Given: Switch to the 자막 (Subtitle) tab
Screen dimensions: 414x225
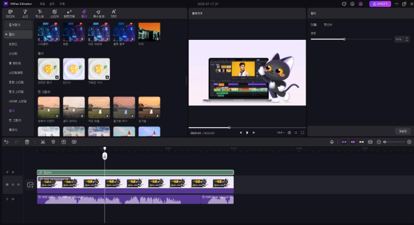Looking at the screenshot, I should click(x=113, y=13).
